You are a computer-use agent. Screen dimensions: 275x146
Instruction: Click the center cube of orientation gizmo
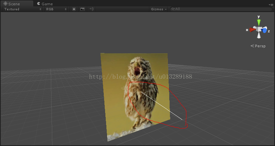point(259,29)
